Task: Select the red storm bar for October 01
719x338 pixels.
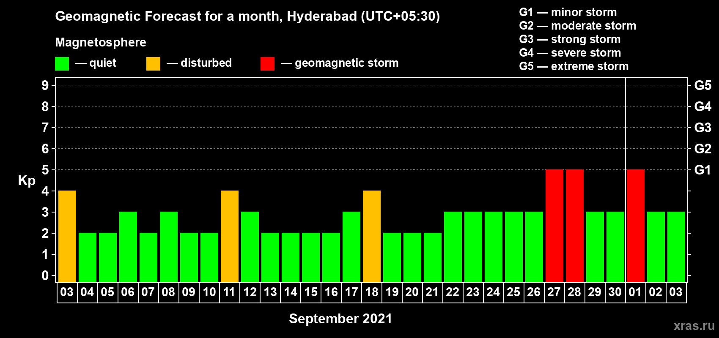Action: (x=636, y=226)
